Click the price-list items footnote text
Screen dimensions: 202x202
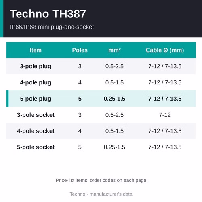[101, 180]
